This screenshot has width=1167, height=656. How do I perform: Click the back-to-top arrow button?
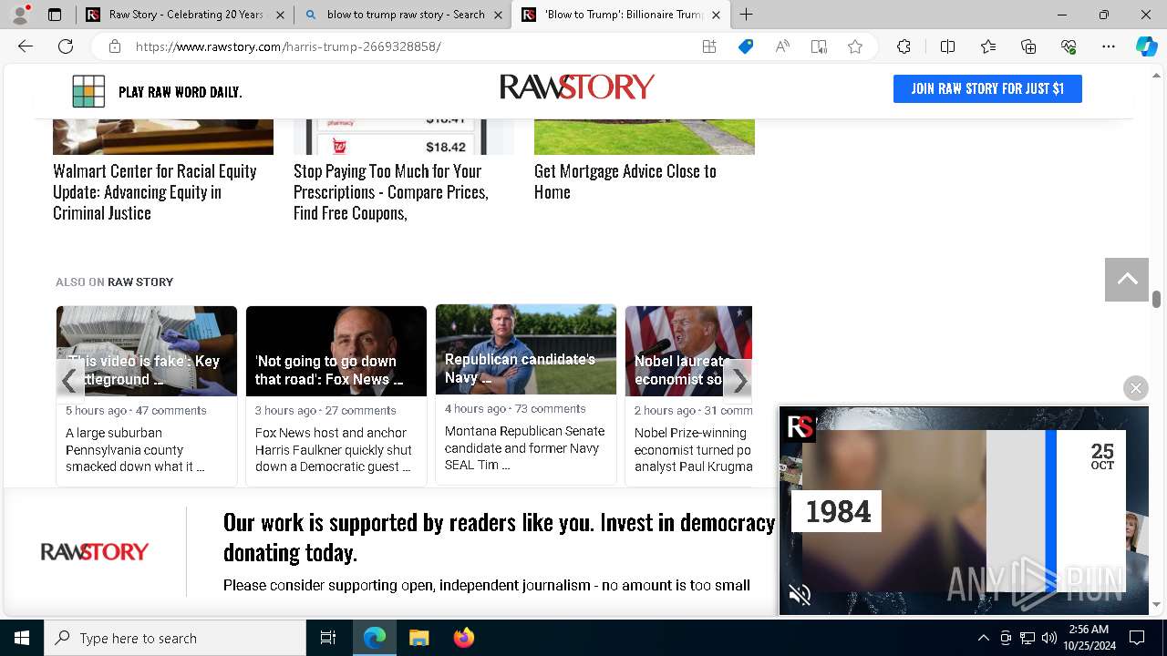coord(1127,279)
